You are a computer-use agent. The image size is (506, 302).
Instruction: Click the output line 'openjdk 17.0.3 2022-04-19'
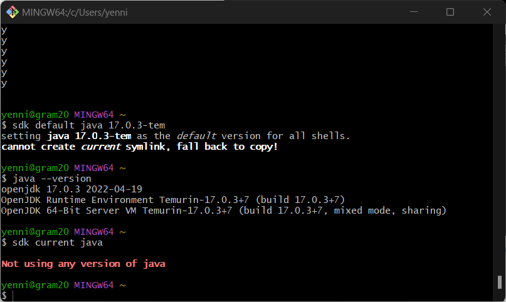(71, 189)
